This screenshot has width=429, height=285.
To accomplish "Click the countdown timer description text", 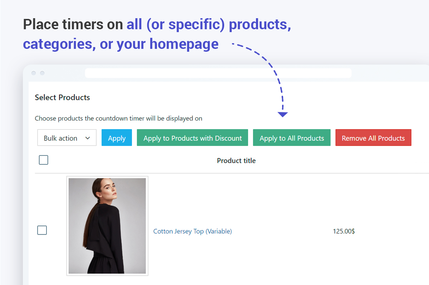I will click(x=118, y=118).
